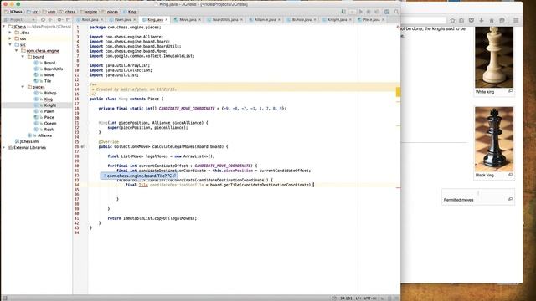Switch to the Knight.java tab
Viewport: 536px width, 301px height.
tap(337, 20)
